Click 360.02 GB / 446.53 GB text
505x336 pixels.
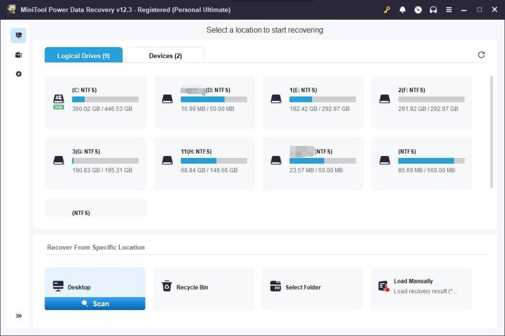pos(102,109)
